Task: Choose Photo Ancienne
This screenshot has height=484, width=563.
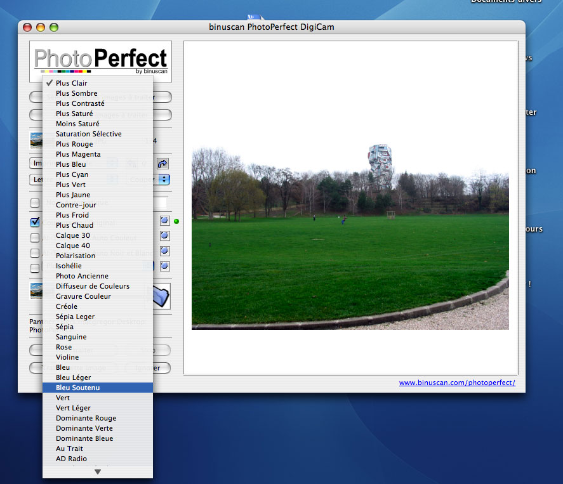Action: click(x=98, y=277)
